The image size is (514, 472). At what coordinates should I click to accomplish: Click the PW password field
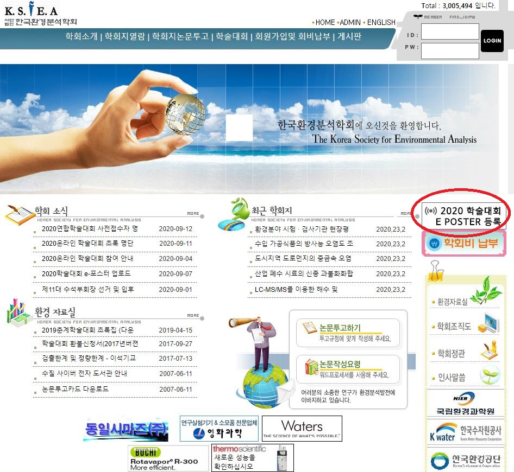click(x=450, y=50)
